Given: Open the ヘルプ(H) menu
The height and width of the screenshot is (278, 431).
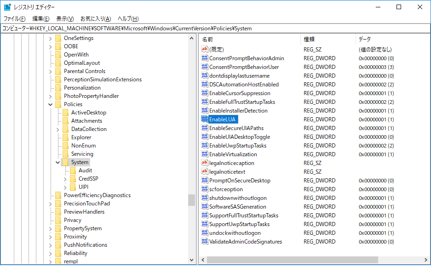Looking at the screenshot, I should (128, 19).
